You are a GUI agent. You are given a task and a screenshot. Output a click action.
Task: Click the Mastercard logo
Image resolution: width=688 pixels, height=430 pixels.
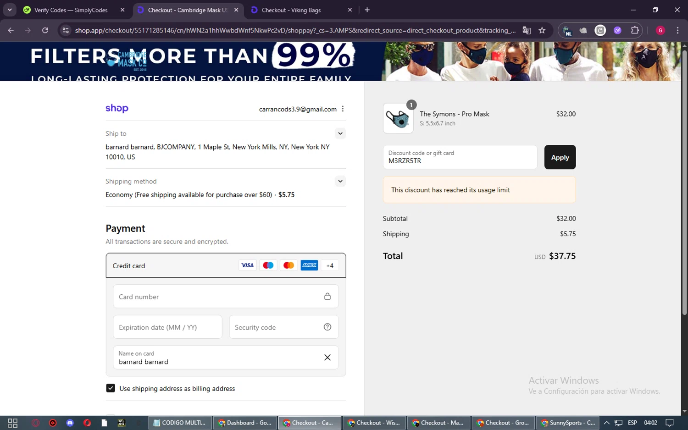pyautogui.click(x=289, y=265)
